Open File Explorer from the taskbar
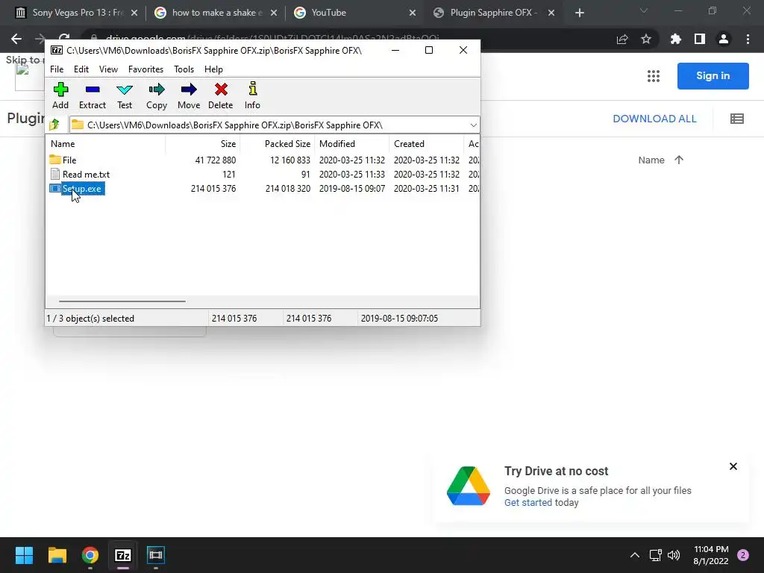 click(57, 555)
